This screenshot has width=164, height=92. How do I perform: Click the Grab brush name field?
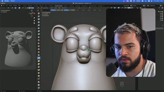[x=45, y=10]
